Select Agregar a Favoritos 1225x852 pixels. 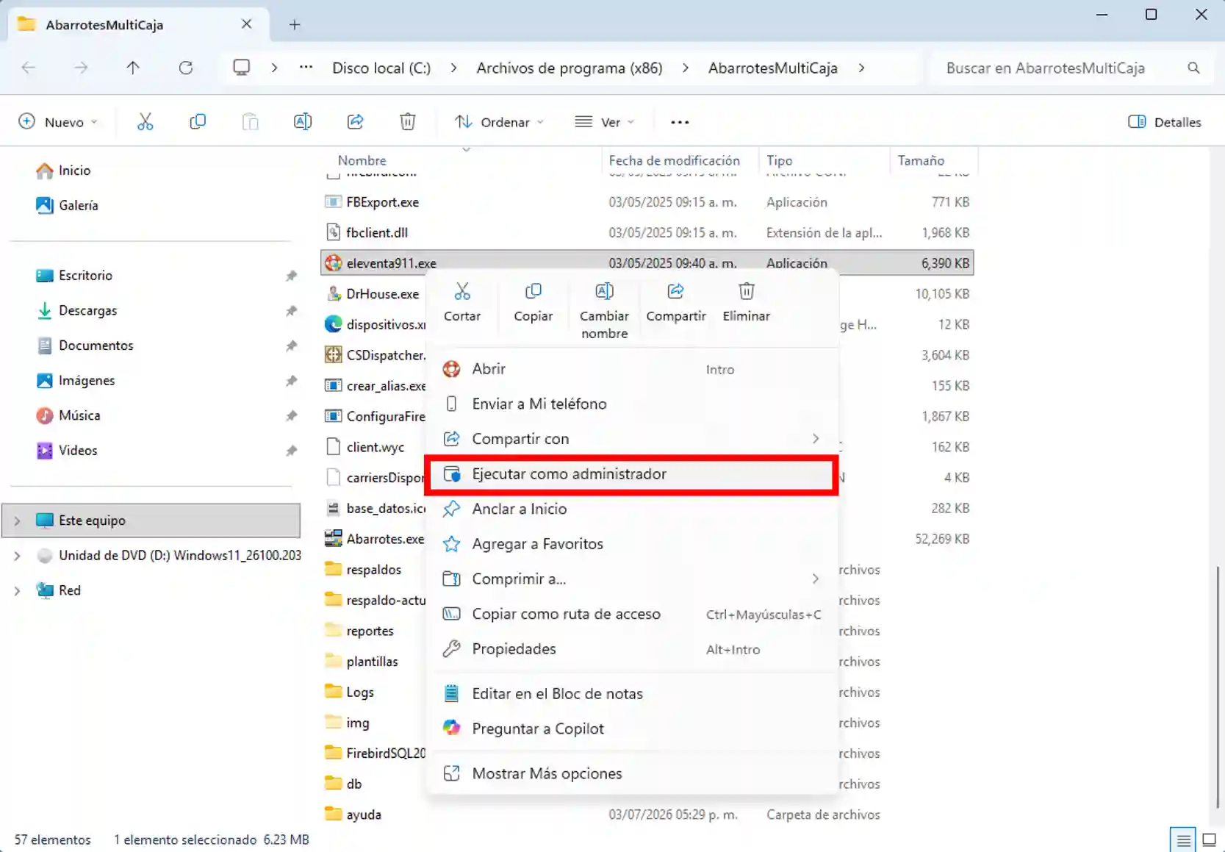[x=631, y=544]
